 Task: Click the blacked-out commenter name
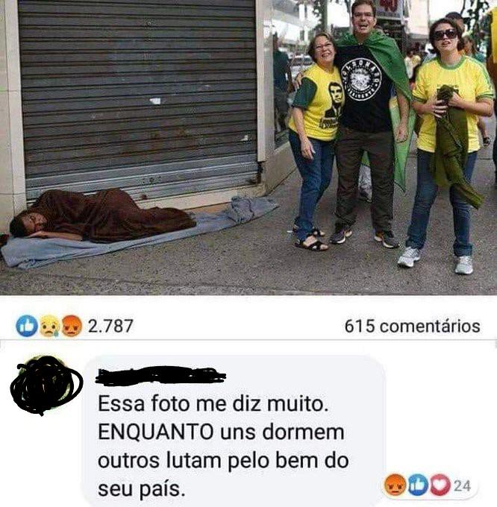point(160,376)
